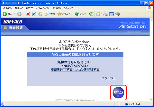Open the History toolbar icon
This screenshot has height=107, width=154.
tap(91, 14)
